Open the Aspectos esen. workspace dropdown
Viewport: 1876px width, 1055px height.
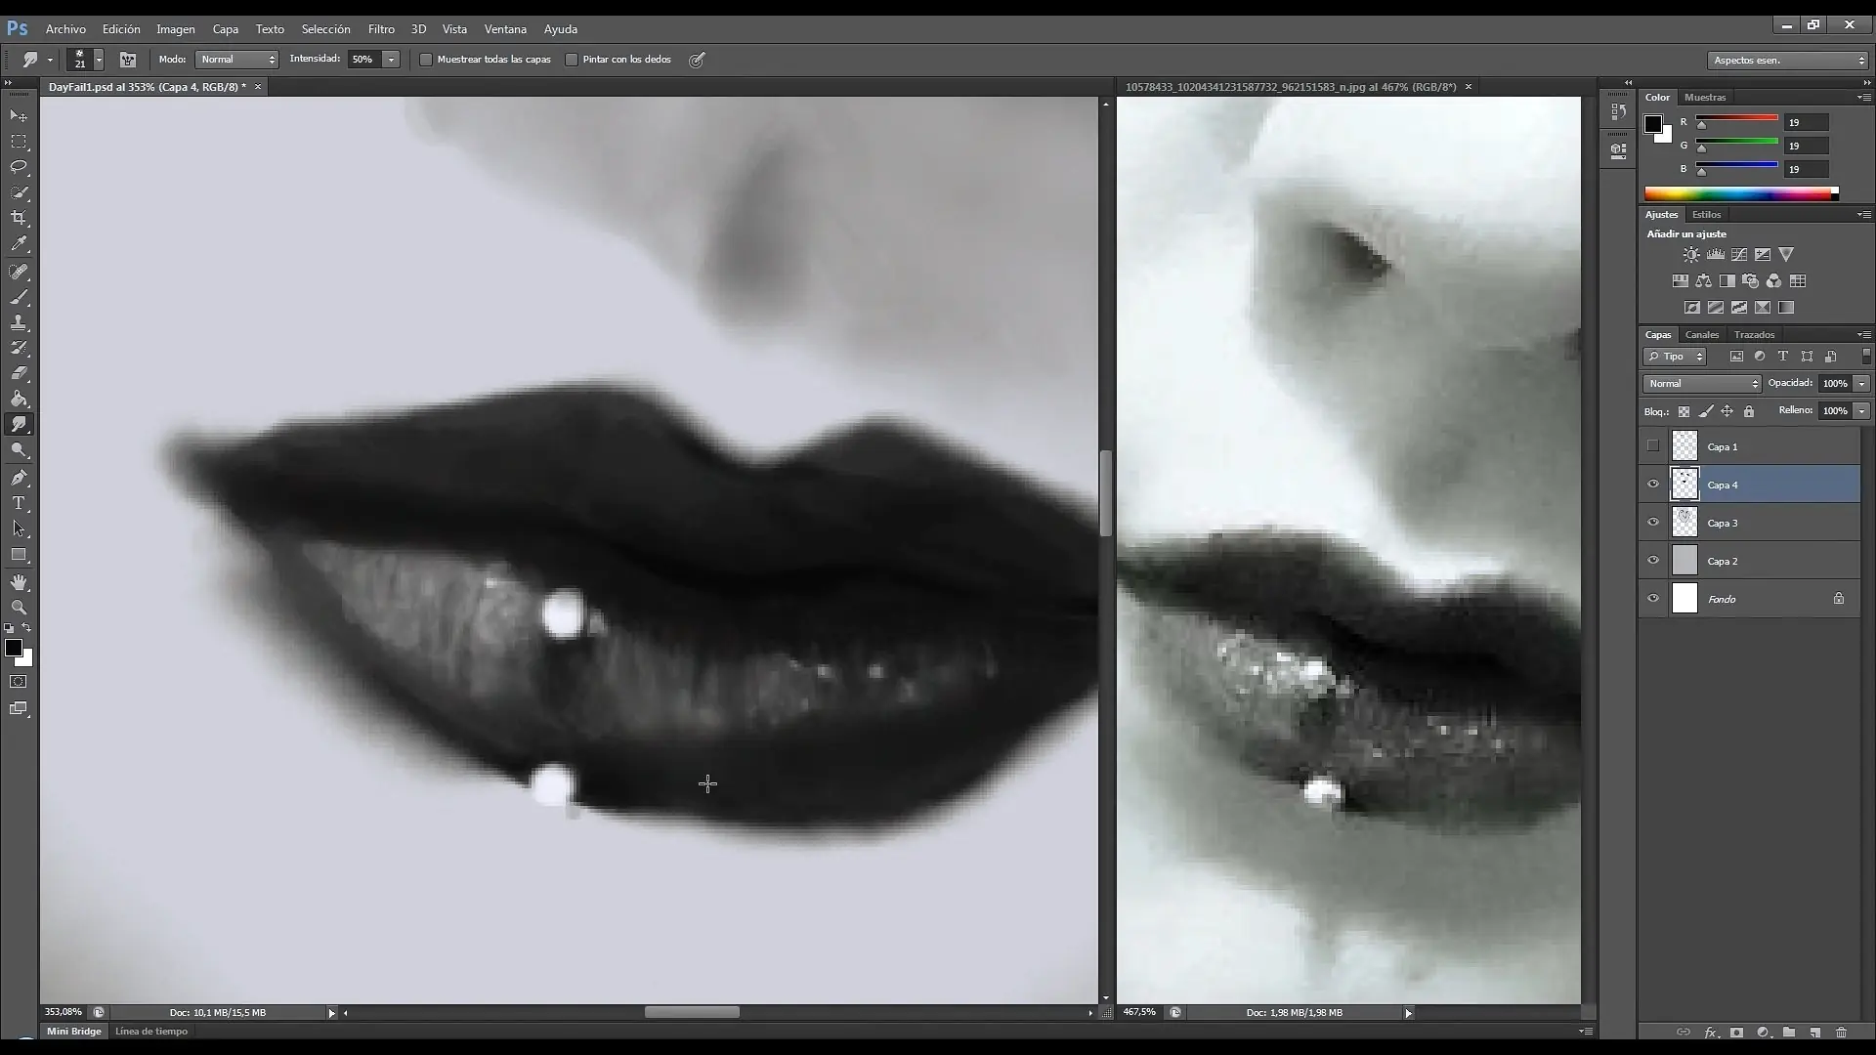1788,61
